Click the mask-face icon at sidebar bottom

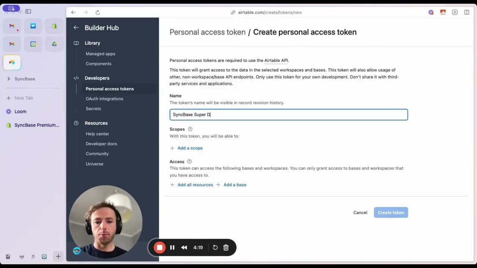(x=22, y=256)
